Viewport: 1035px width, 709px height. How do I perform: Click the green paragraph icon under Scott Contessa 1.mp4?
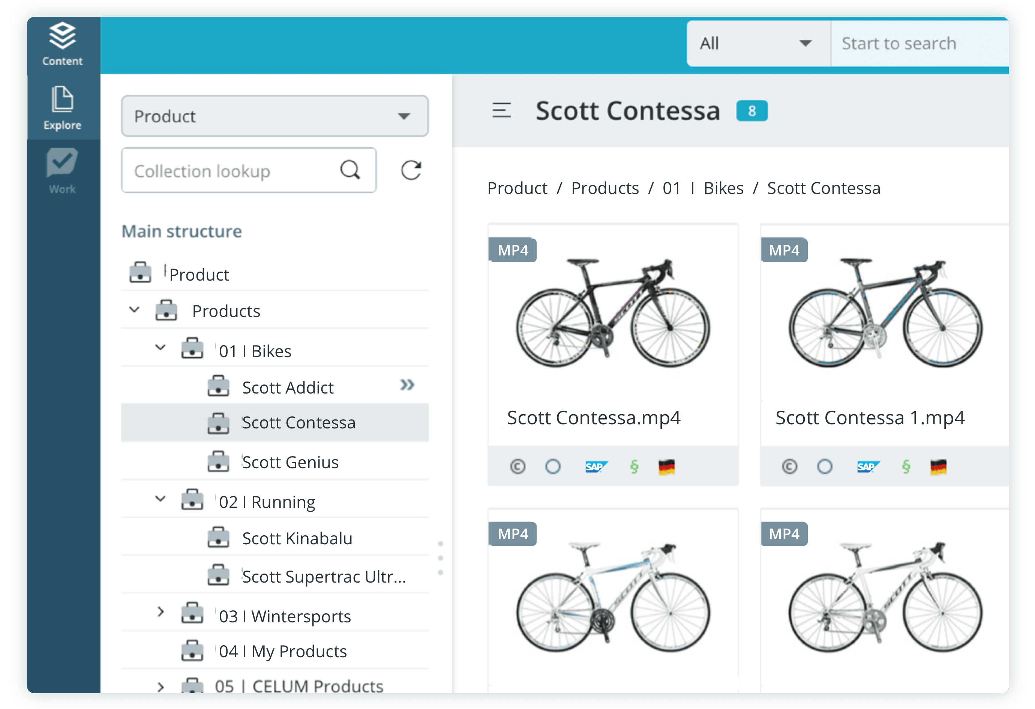pyautogui.click(x=906, y=467)
